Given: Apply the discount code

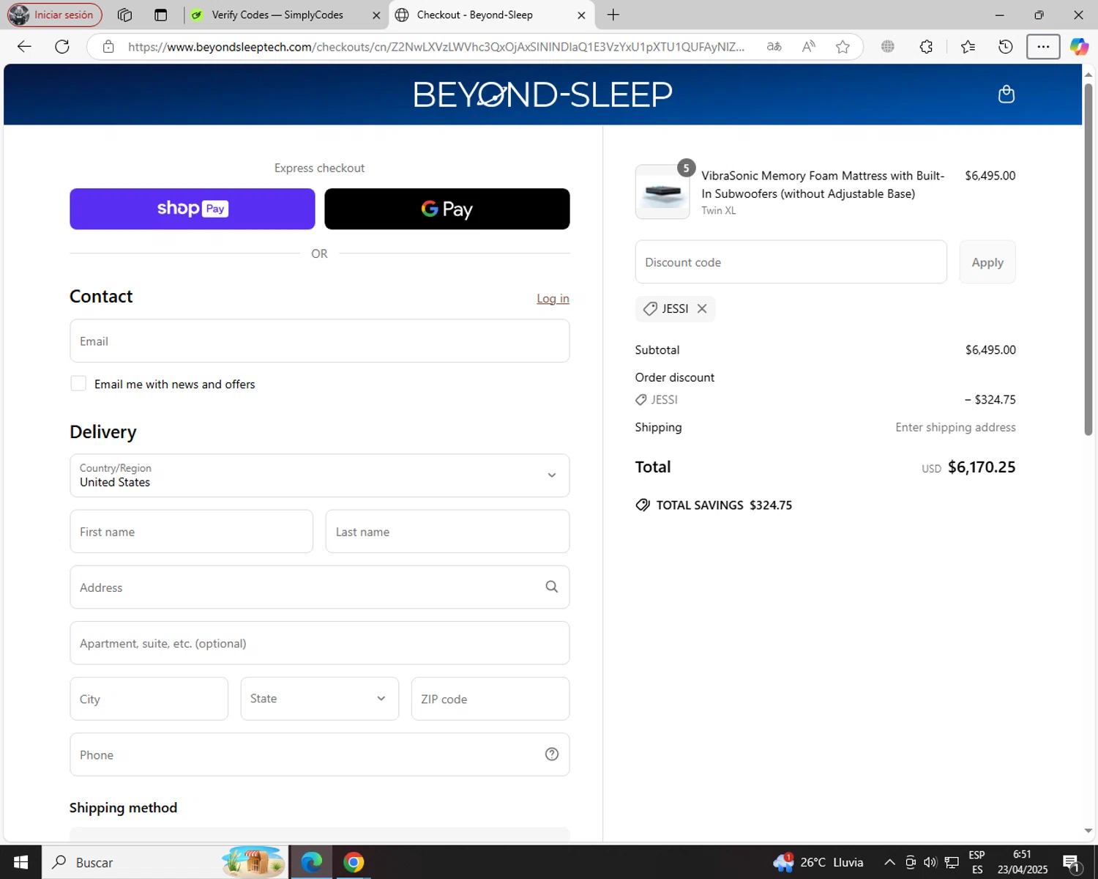Looking at the screenshot, I should click(x=987, y=262).
